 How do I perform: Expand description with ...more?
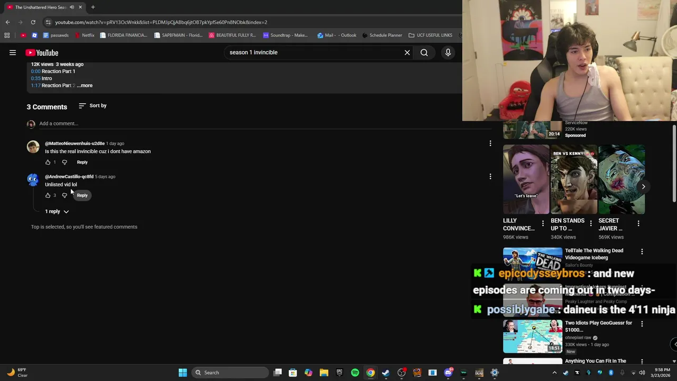pyautogui.click(x=85, y=85)
